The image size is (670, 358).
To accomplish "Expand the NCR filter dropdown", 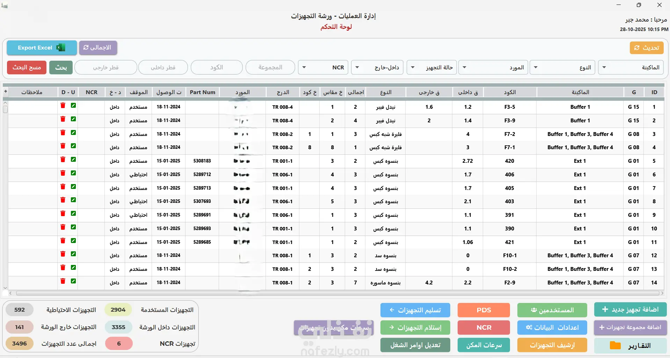I will point(323,67).
